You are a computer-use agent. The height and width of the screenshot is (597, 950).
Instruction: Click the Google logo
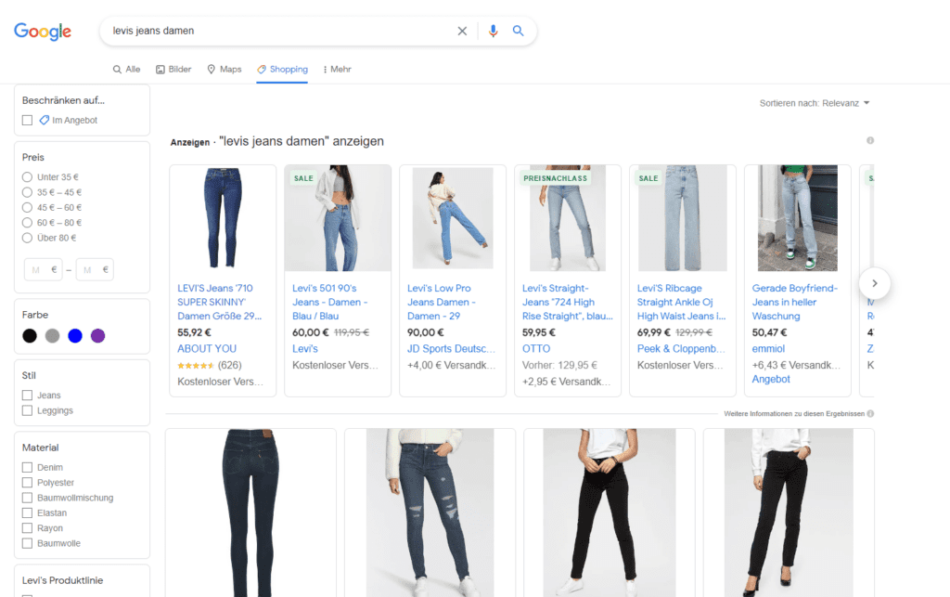tap(43, 31)
